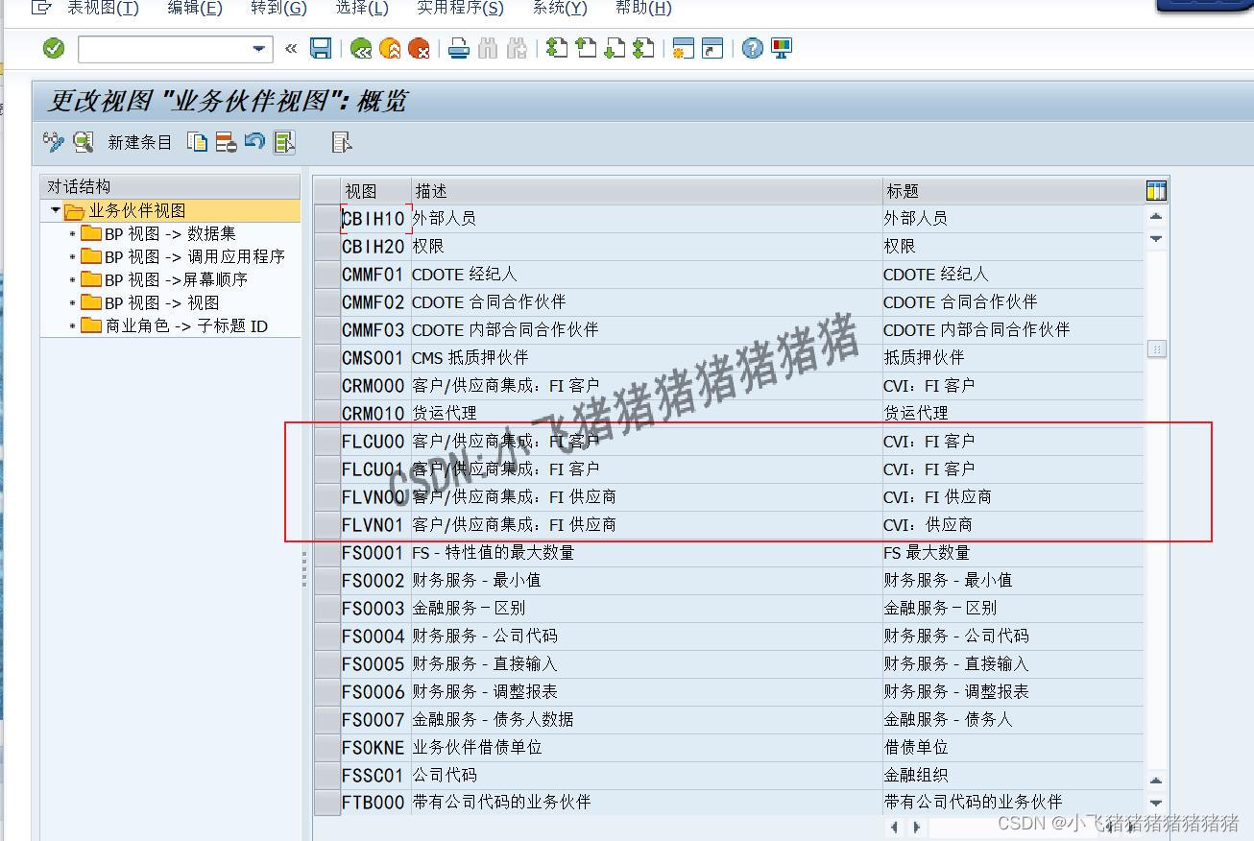This screenshot has height=841, width=1254.
Task: Open the table column settings icon
Action: (1156, 190)
